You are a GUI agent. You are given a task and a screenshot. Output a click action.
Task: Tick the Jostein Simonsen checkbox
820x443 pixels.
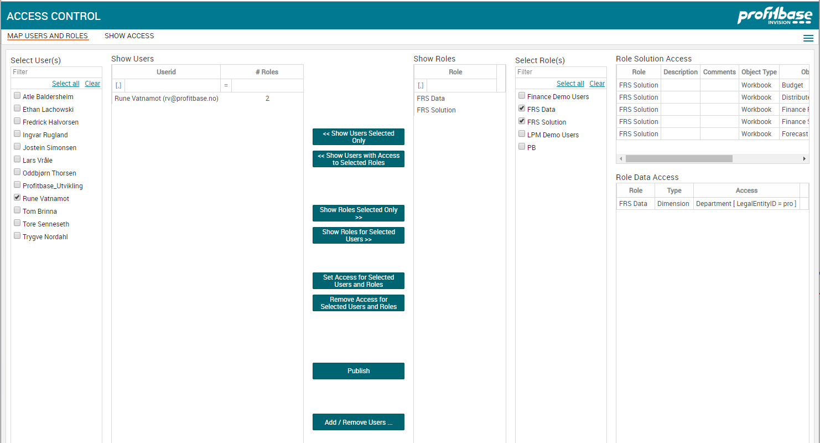point(17,147)
